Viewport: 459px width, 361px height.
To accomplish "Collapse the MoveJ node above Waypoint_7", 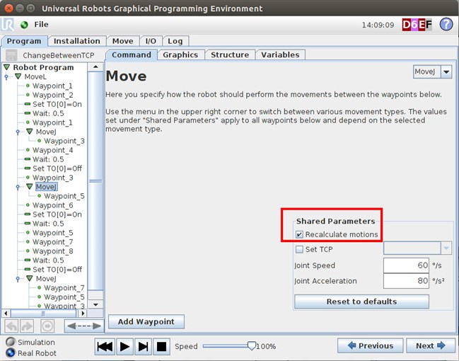I will [x=30, y=278].
